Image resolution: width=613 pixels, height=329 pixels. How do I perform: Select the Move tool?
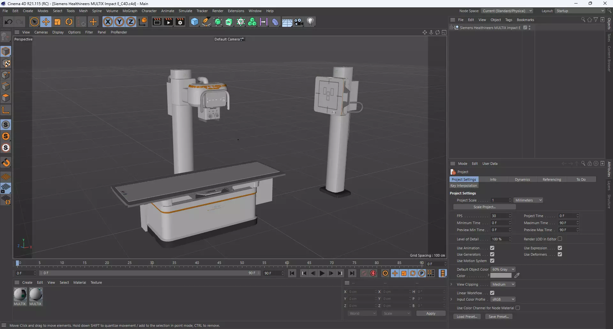(46, 22)
